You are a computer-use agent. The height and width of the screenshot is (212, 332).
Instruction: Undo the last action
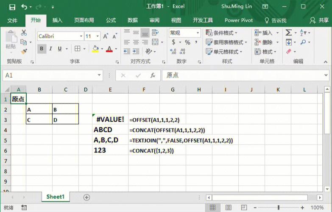pos(24,7)
